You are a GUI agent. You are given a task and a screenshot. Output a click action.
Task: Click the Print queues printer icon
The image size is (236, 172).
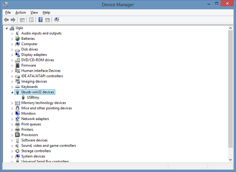click(x=18, y=124)
